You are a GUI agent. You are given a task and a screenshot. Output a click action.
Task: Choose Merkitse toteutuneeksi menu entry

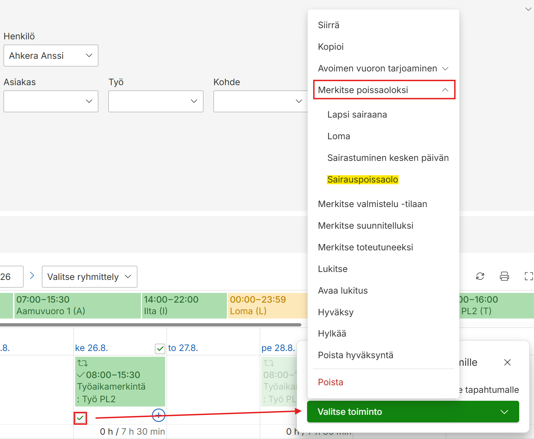coord(366,247)
